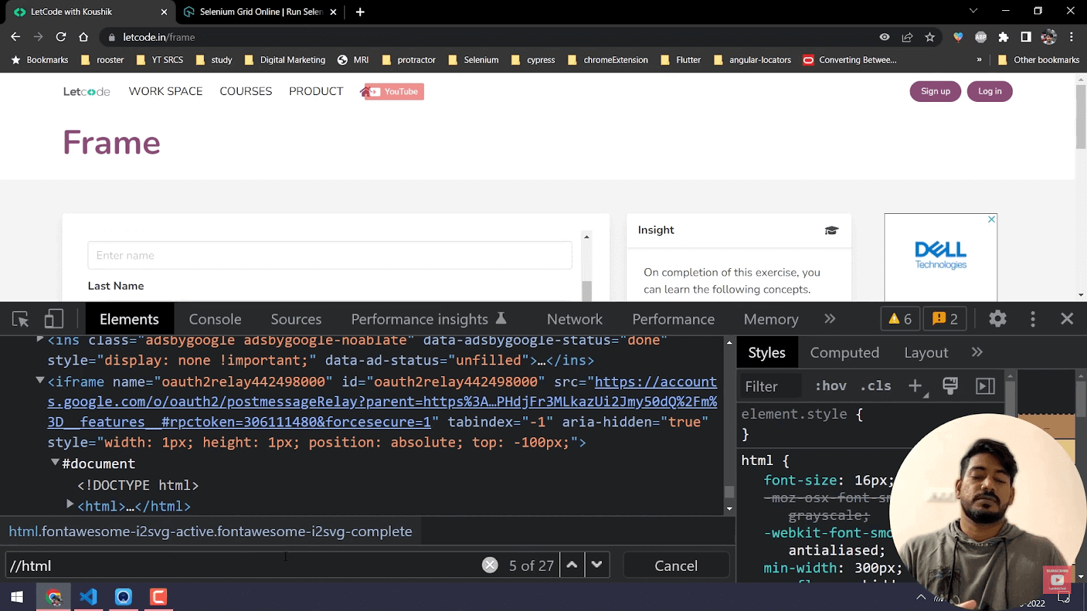Open the Network tab
Image resolution: width=1087 pixels, height=611 pixels.
pos(575,319)
